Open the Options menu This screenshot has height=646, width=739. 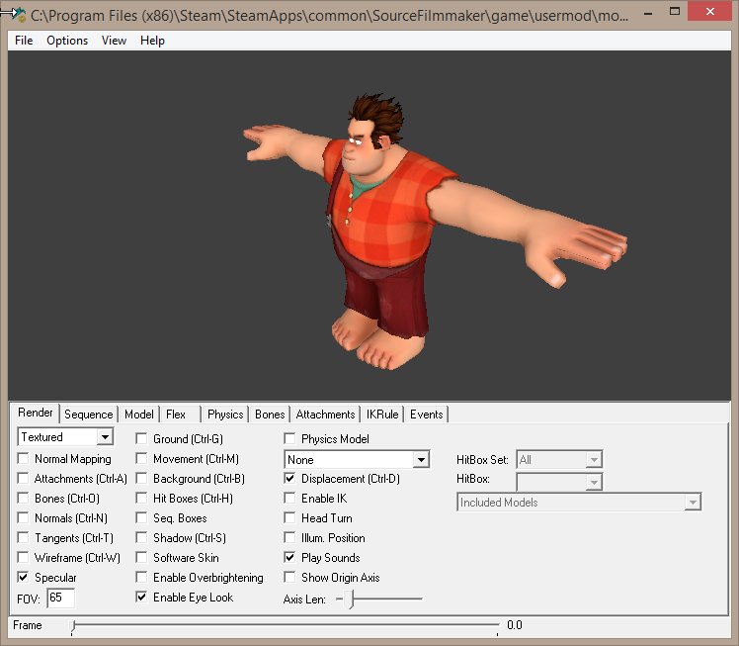tap(67, 41)
